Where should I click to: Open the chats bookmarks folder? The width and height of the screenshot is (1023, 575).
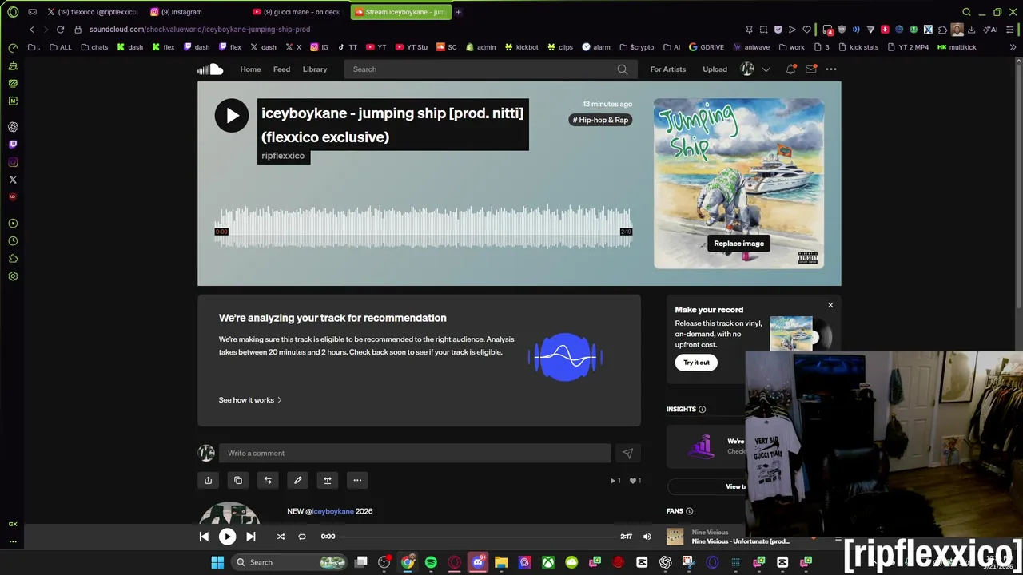pos(94,47)
